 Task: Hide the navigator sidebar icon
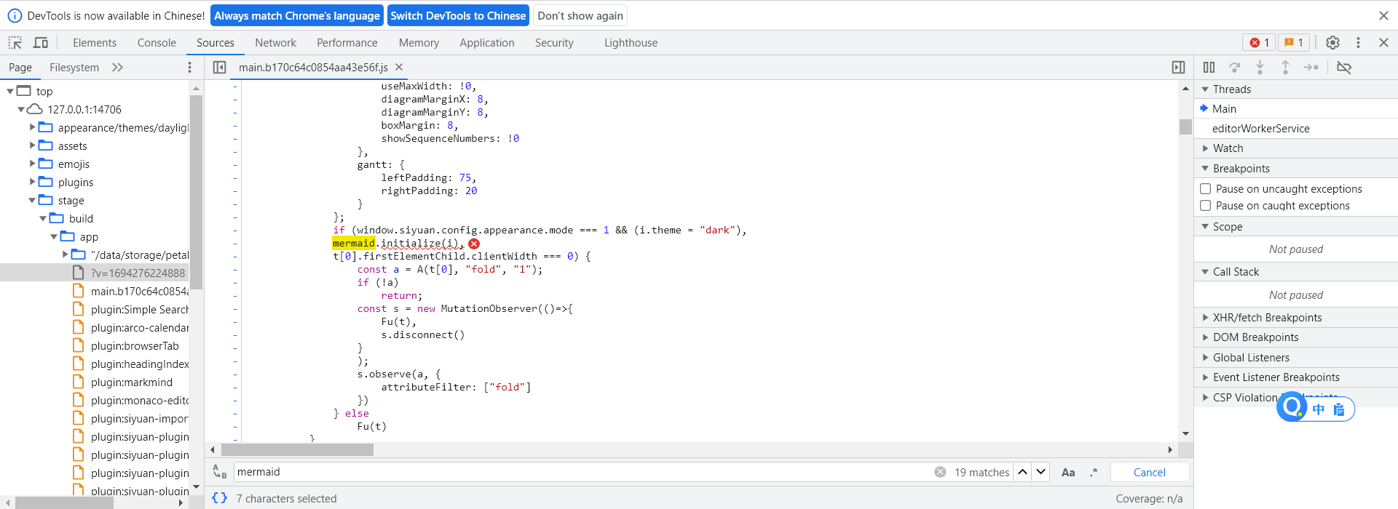pos(219,68)
